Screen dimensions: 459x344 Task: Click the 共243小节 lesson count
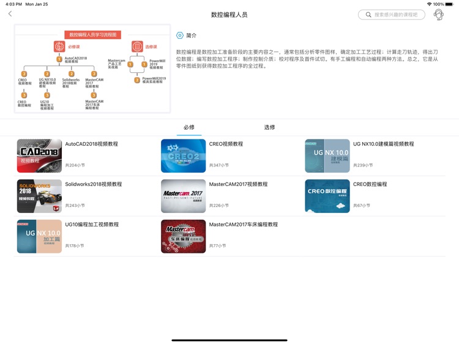(75, 206)
